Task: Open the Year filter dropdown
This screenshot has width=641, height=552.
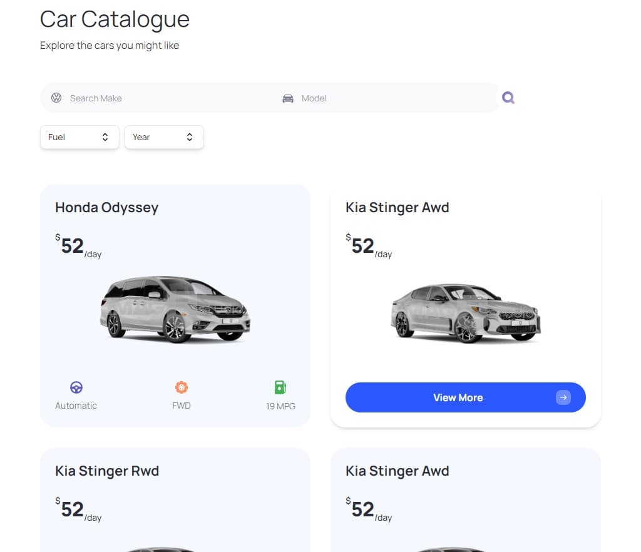Action: pyautogui.click(x=164, y=137)
